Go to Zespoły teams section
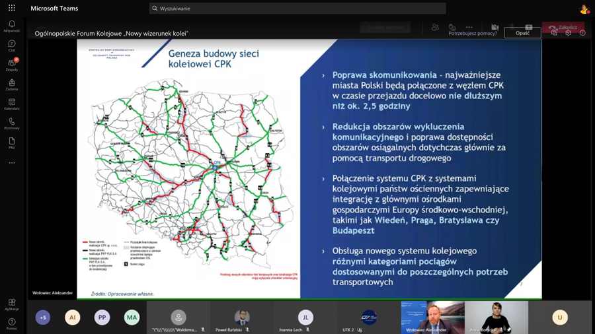This screenshot has width=595, height=334. pos(12,65)
